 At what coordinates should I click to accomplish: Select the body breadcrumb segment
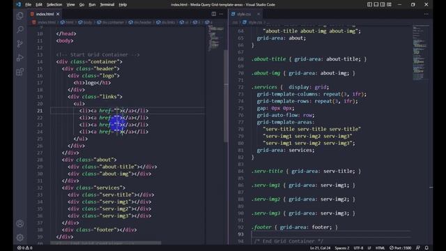(85, 22)
